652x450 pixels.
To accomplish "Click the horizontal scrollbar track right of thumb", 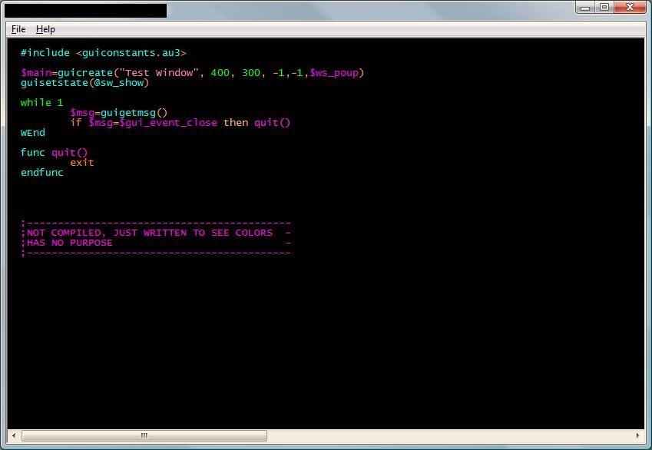I will [449, 435].
